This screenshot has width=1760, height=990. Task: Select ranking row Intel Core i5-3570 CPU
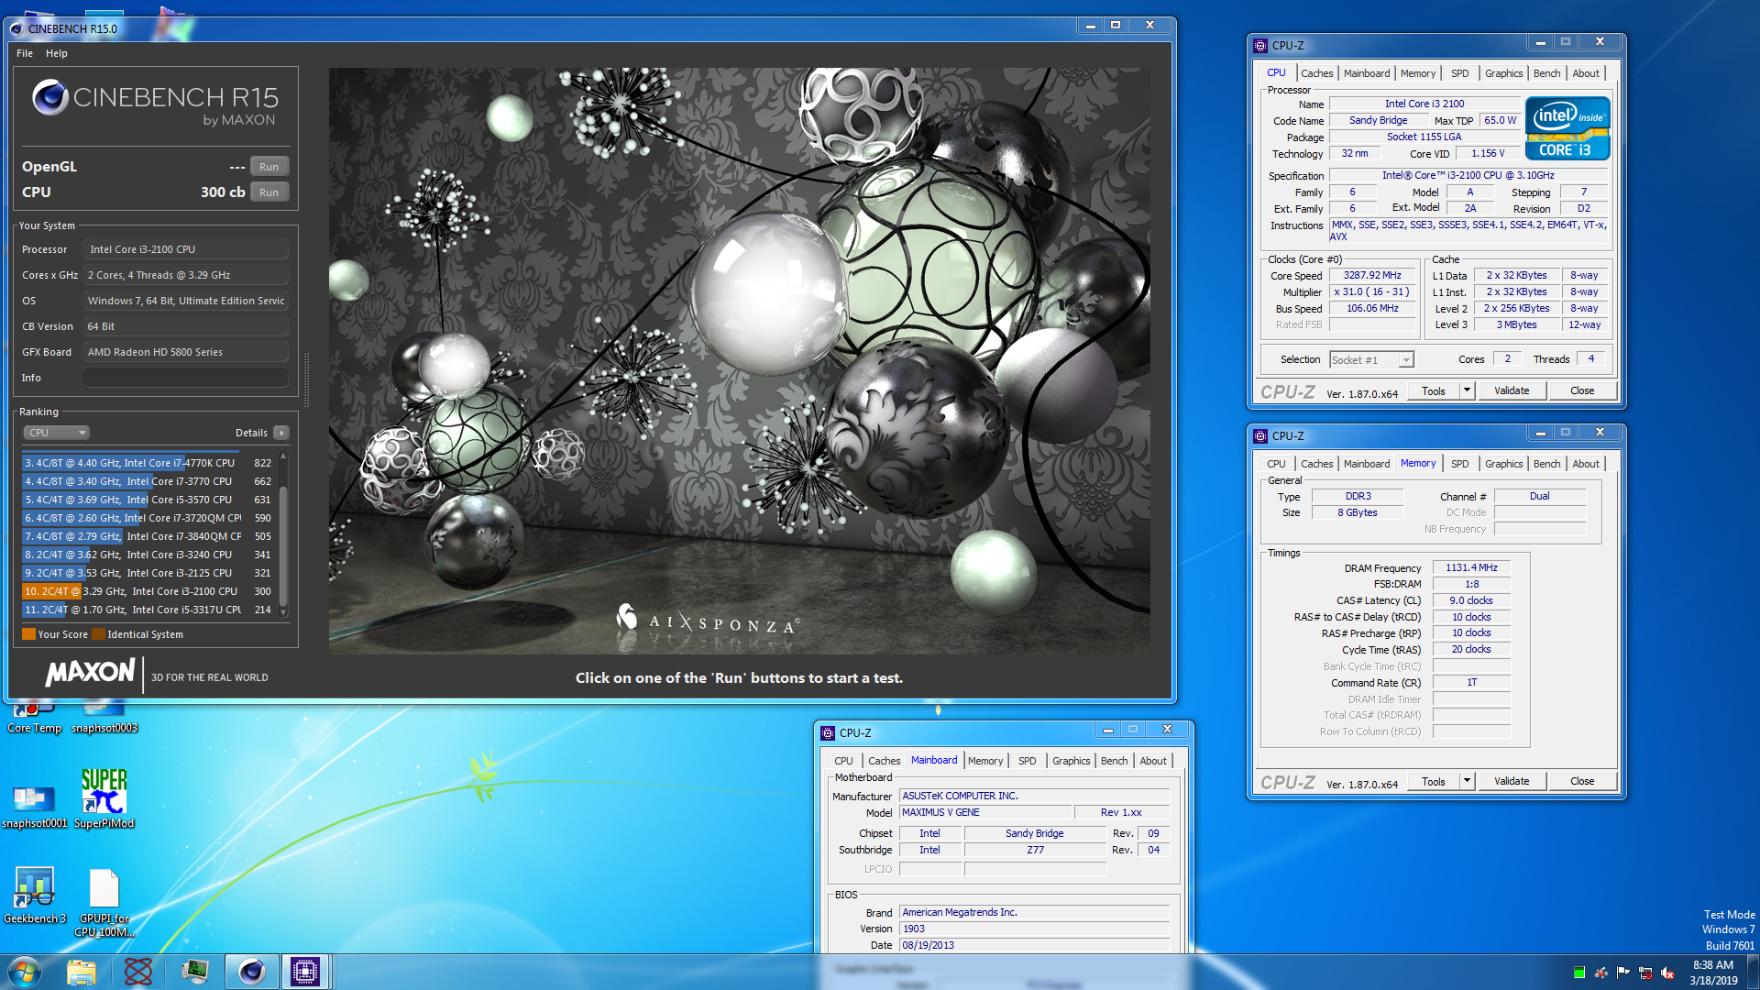(x=148, y=500)
